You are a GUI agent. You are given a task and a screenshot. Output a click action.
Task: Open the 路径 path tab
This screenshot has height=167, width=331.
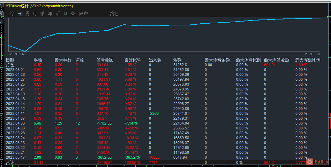pos(114,14)
